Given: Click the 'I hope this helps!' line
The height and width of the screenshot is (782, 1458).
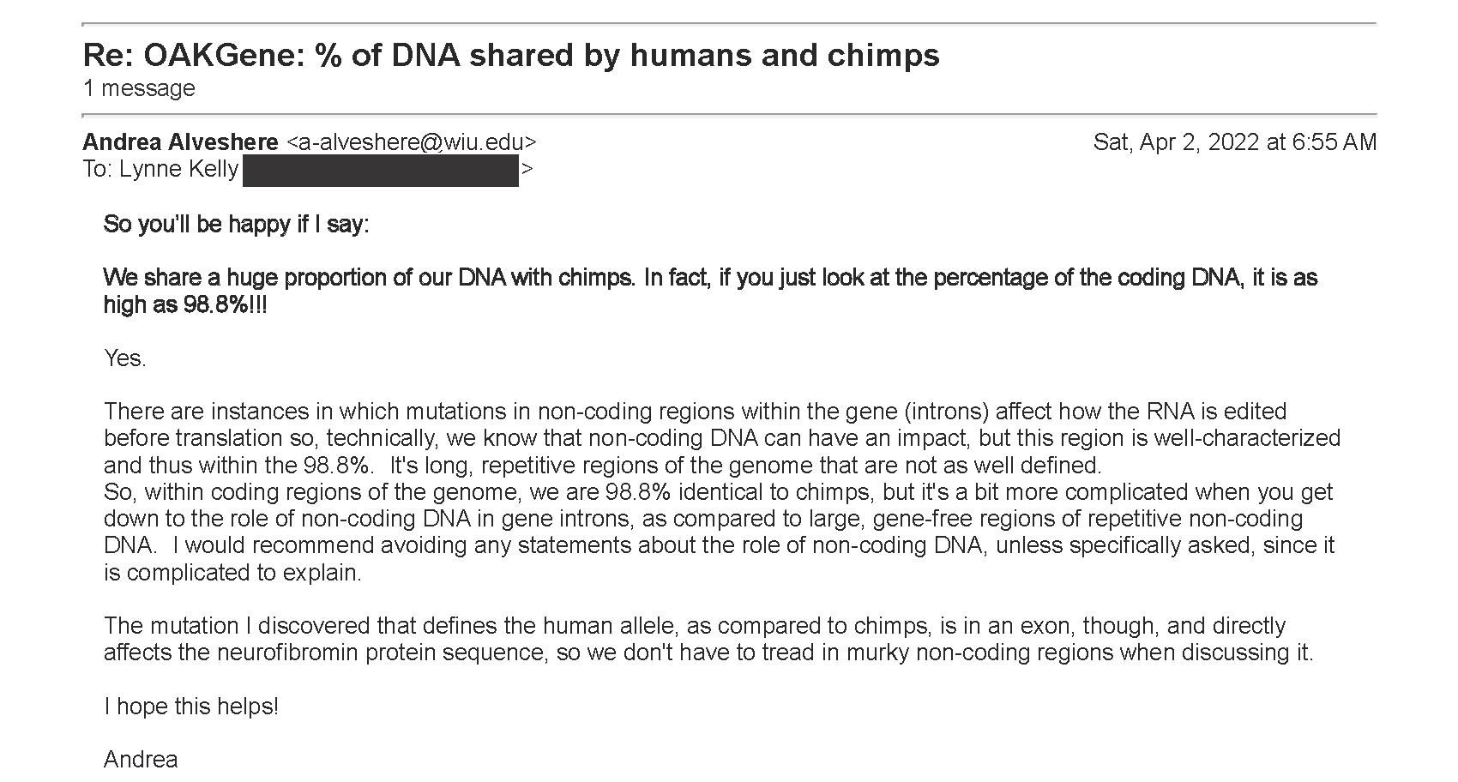Looking at the screenshot, I should click(x=191, y=707).
